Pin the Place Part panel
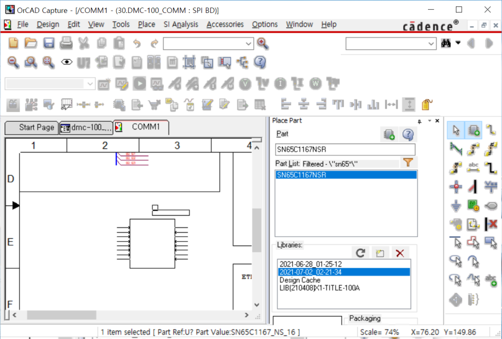The height and width of the screenshot is (339, 502). tap(419, 121)
